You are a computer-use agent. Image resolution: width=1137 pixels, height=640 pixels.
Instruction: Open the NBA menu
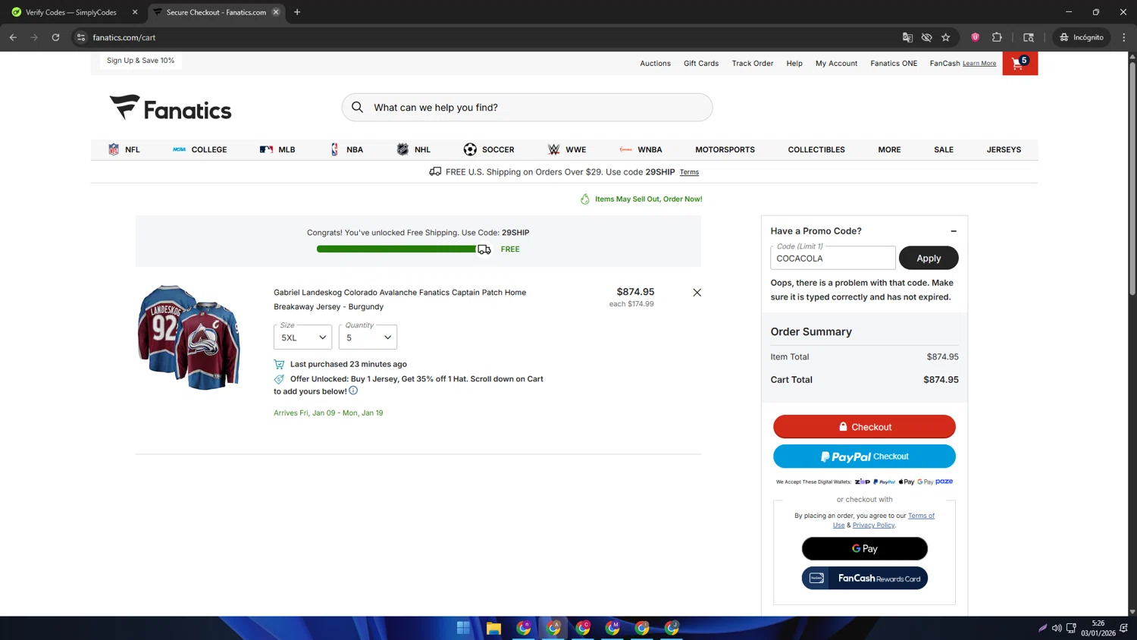pos(346,149)
